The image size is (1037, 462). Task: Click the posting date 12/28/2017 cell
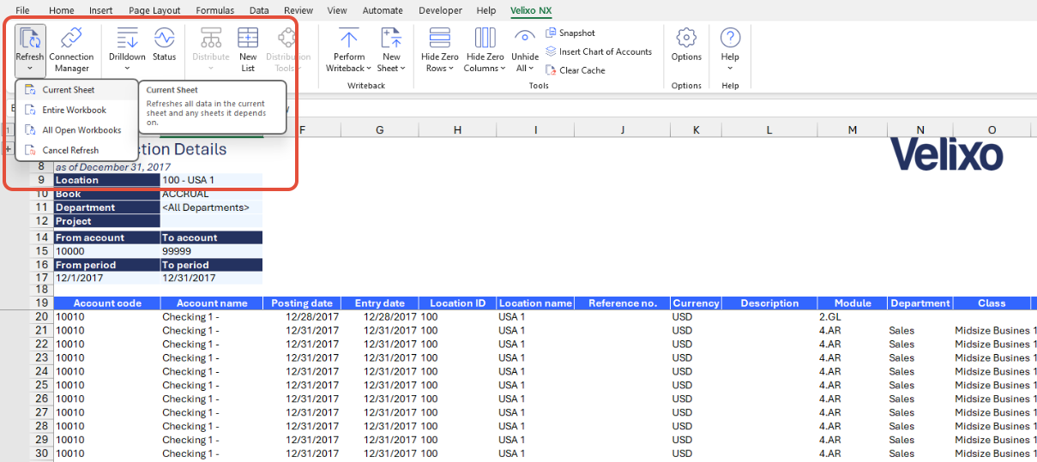click(302, 316)
